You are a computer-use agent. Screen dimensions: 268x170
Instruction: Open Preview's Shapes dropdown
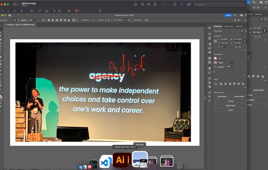coord(33,11)
